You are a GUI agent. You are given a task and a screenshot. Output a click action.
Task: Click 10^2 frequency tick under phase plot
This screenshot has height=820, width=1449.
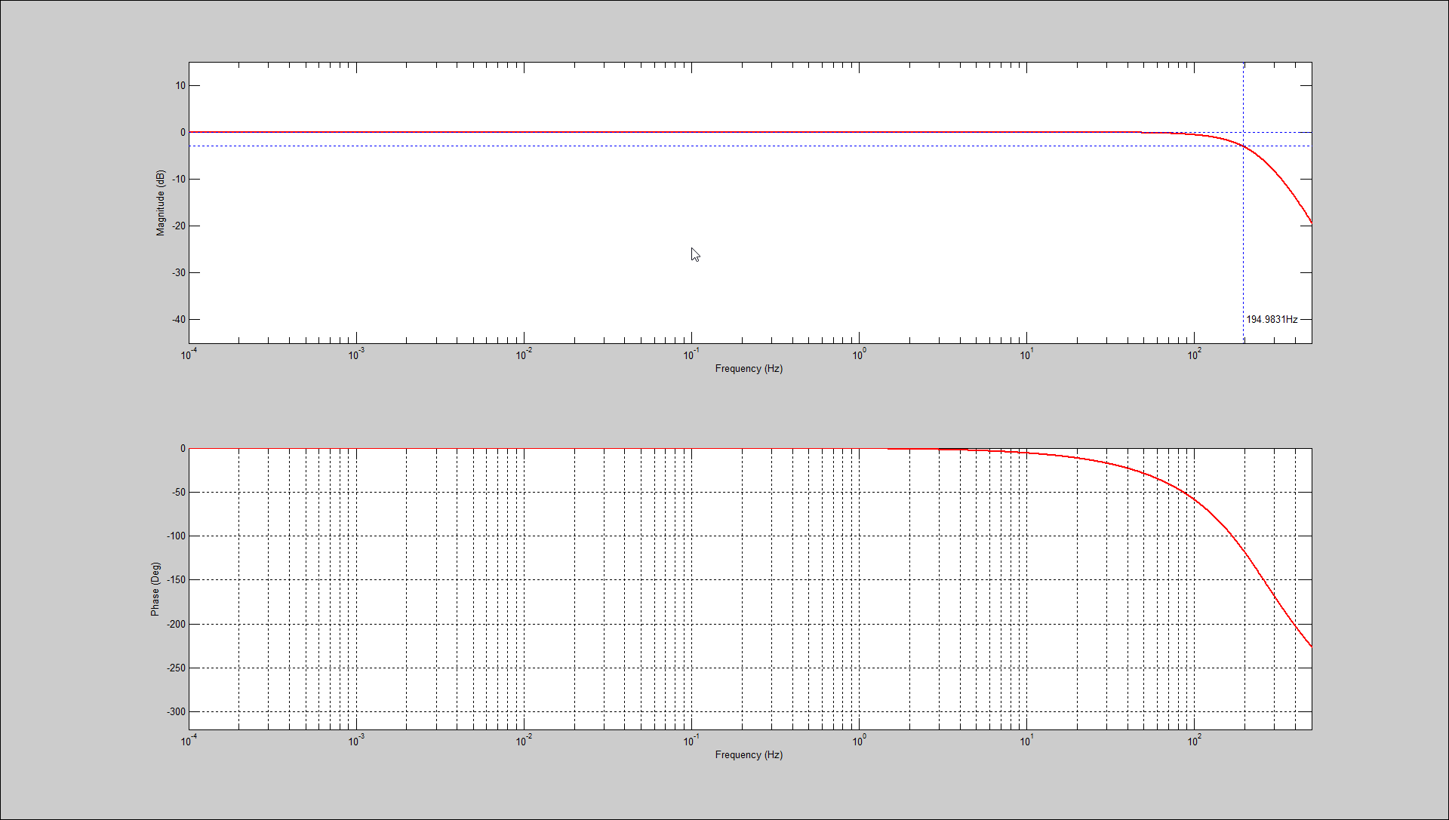(1195, 740)
